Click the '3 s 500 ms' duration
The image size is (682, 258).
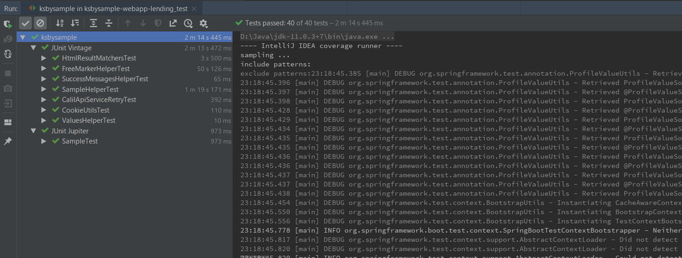[x=216, y=58]
